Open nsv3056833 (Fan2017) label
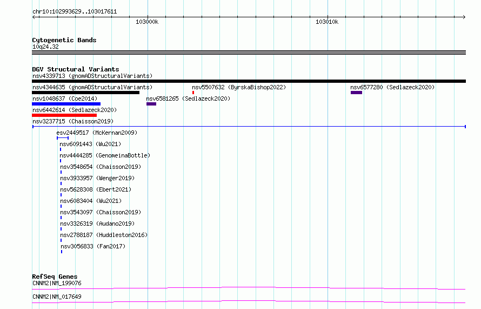This screenshot has height=309, width=481. coord(93,246)
